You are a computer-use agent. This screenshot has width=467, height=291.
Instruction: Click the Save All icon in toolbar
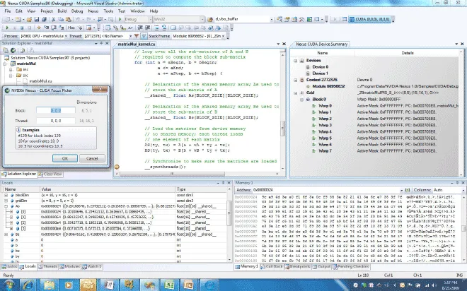(x=44, y=19)
